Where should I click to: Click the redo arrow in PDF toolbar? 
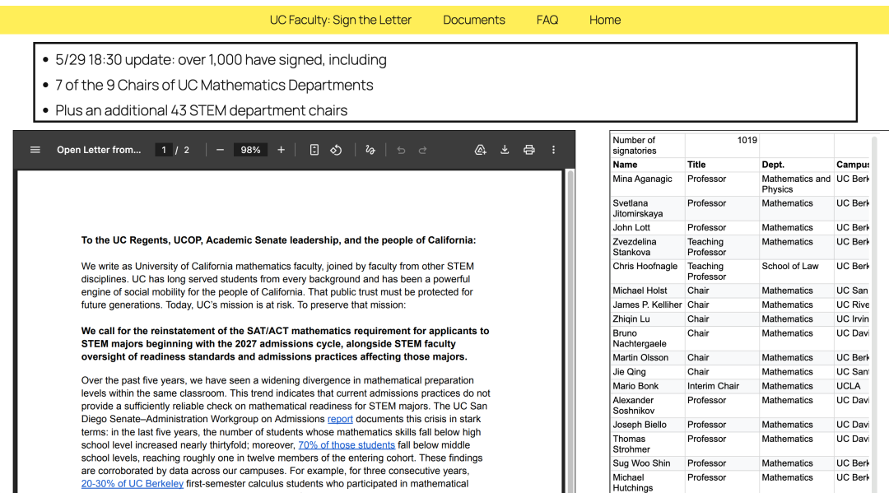[x=422, y=150]
